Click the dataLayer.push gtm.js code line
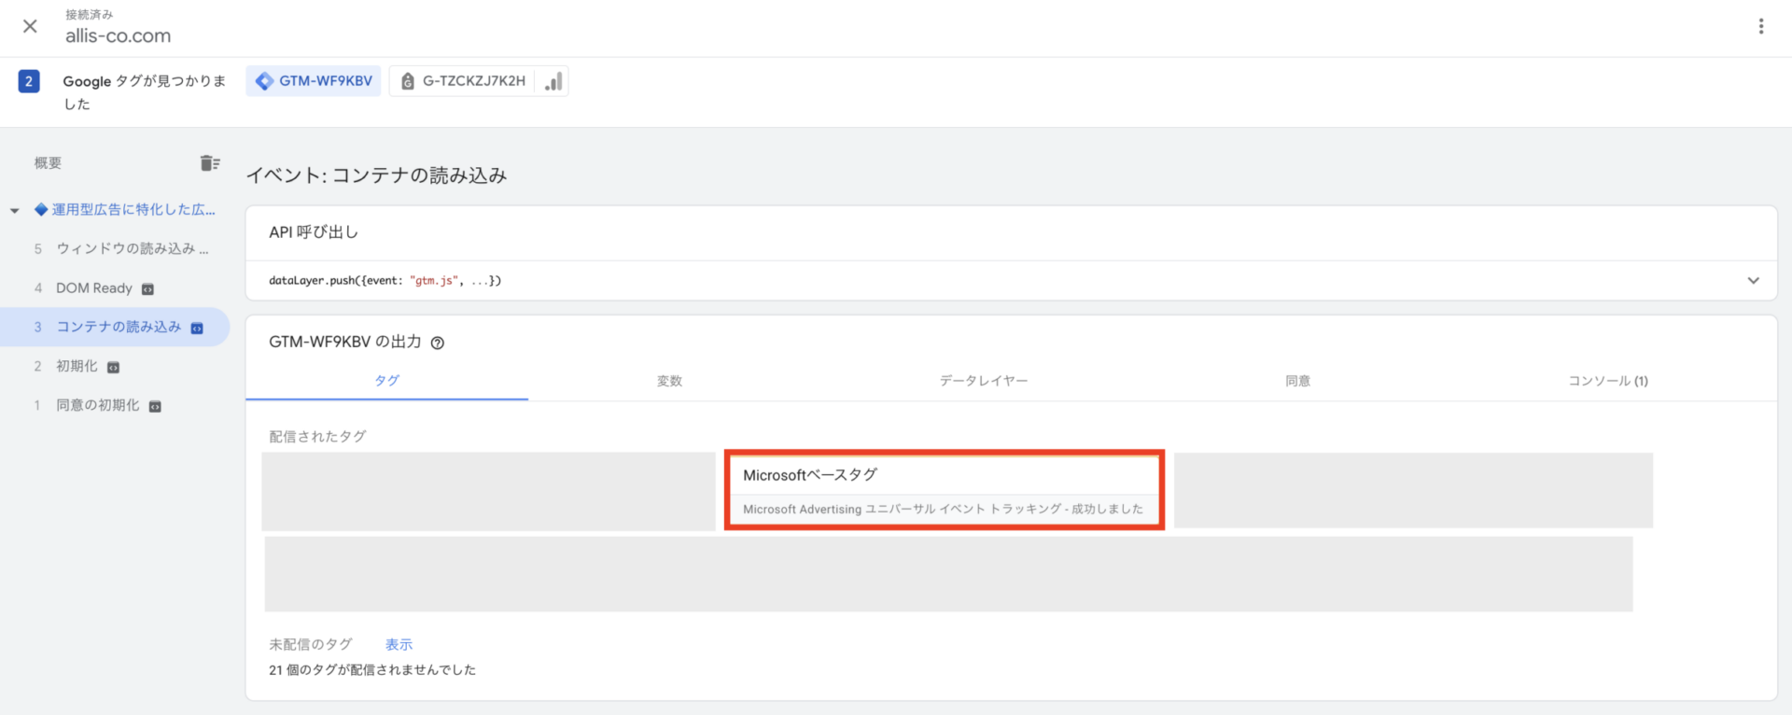1792x715 pixels. (385, 281)
